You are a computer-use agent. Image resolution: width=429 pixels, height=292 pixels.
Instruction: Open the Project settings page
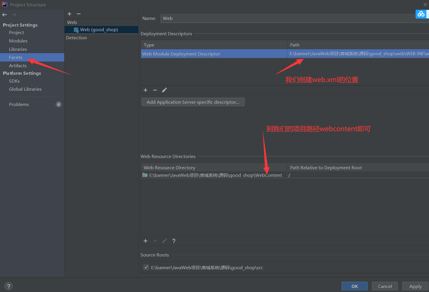point(16,33)
